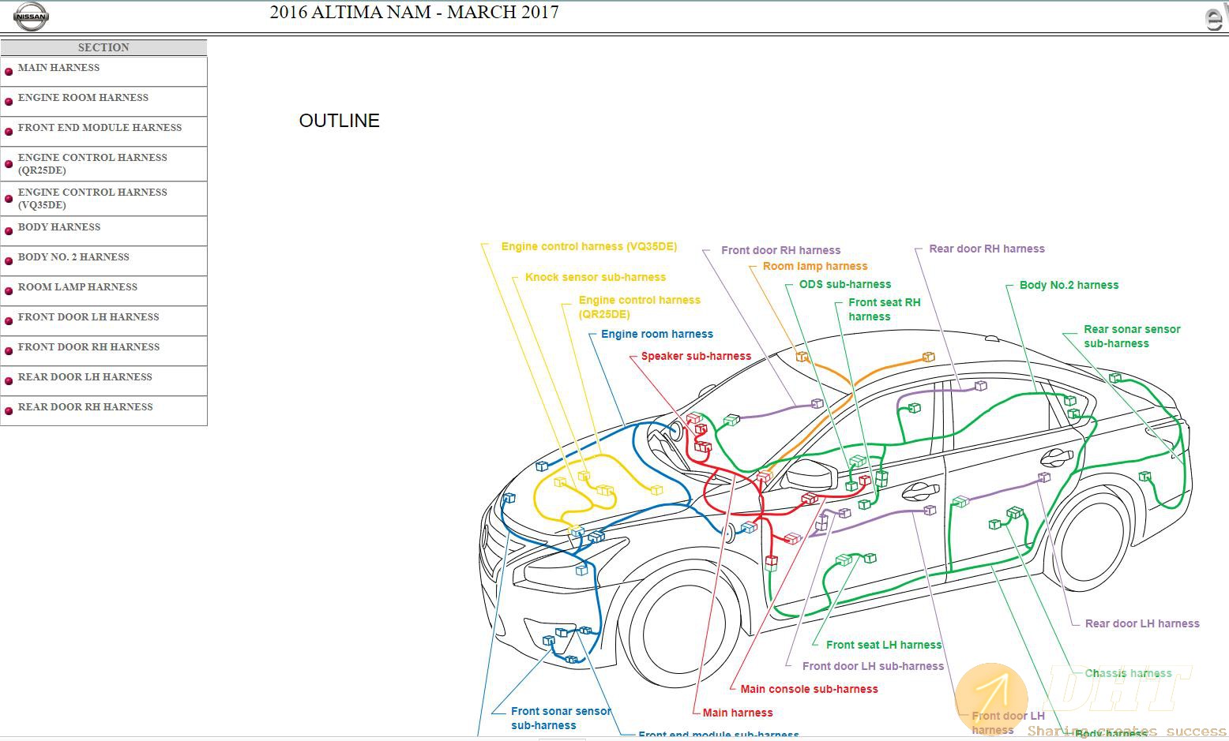Click red bullet beside BODY NO. 2 HARNESS
1229x741 pixels.
(9, 261)
